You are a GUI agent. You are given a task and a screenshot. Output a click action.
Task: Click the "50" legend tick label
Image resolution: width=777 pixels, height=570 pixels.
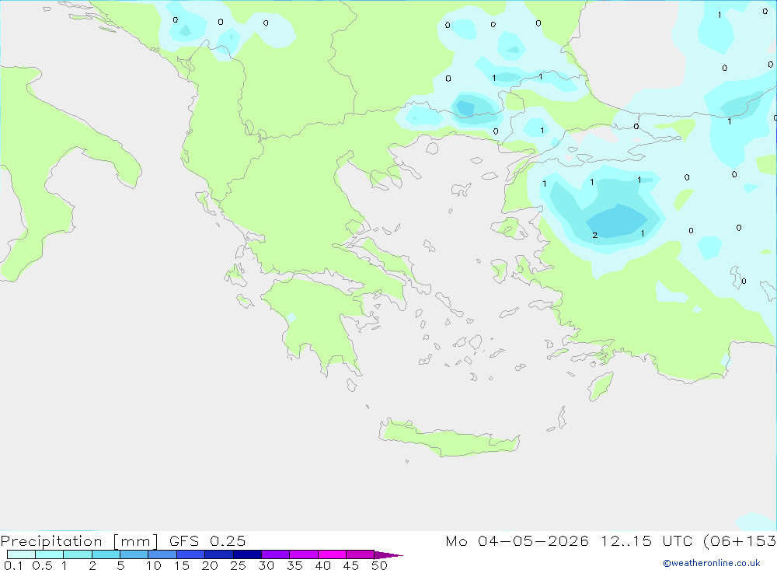click(x=379, y=565)
